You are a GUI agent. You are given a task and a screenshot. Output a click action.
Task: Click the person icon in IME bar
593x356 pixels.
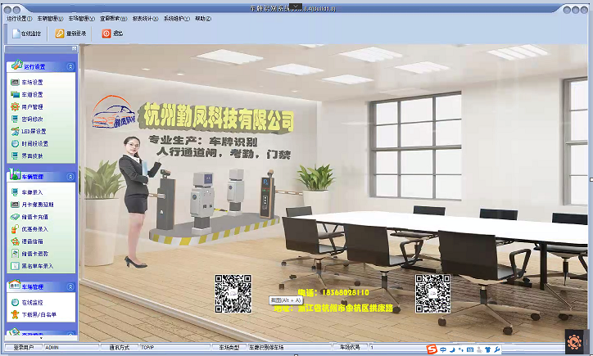(479, 349)
